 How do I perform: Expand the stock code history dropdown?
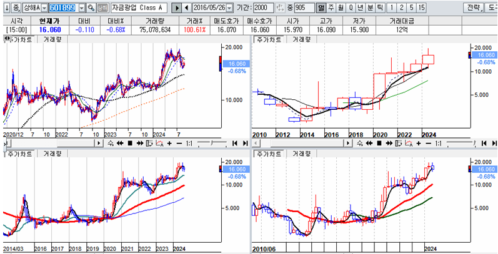click(82, 7)
